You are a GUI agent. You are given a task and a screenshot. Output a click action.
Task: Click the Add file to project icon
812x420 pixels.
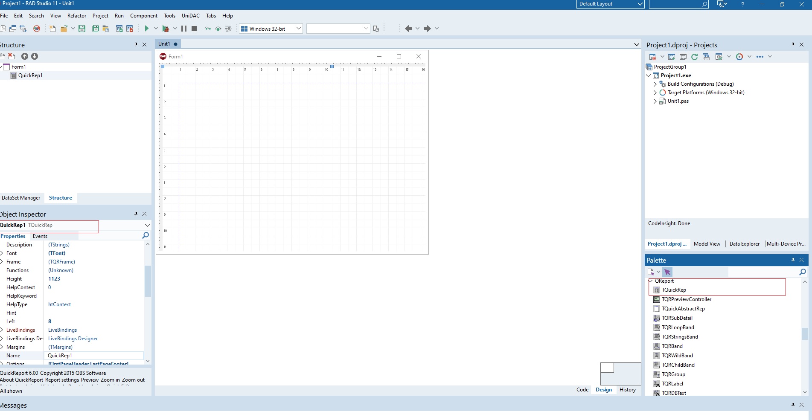(119, 29)
